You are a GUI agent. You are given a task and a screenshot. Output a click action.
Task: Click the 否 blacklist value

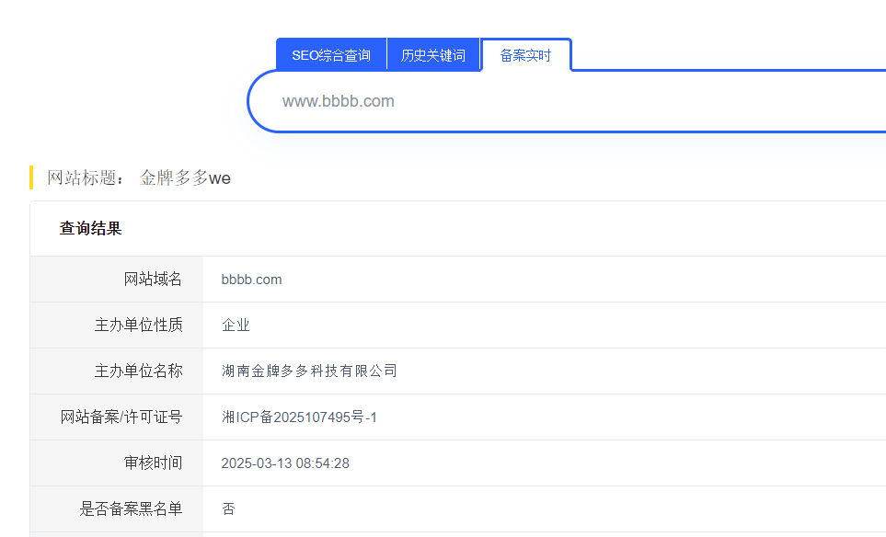228,508
